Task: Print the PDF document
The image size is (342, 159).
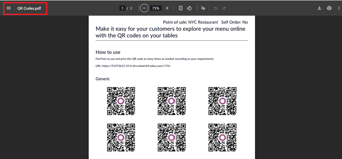Action: pyautogui.click(x=329, y=8)
